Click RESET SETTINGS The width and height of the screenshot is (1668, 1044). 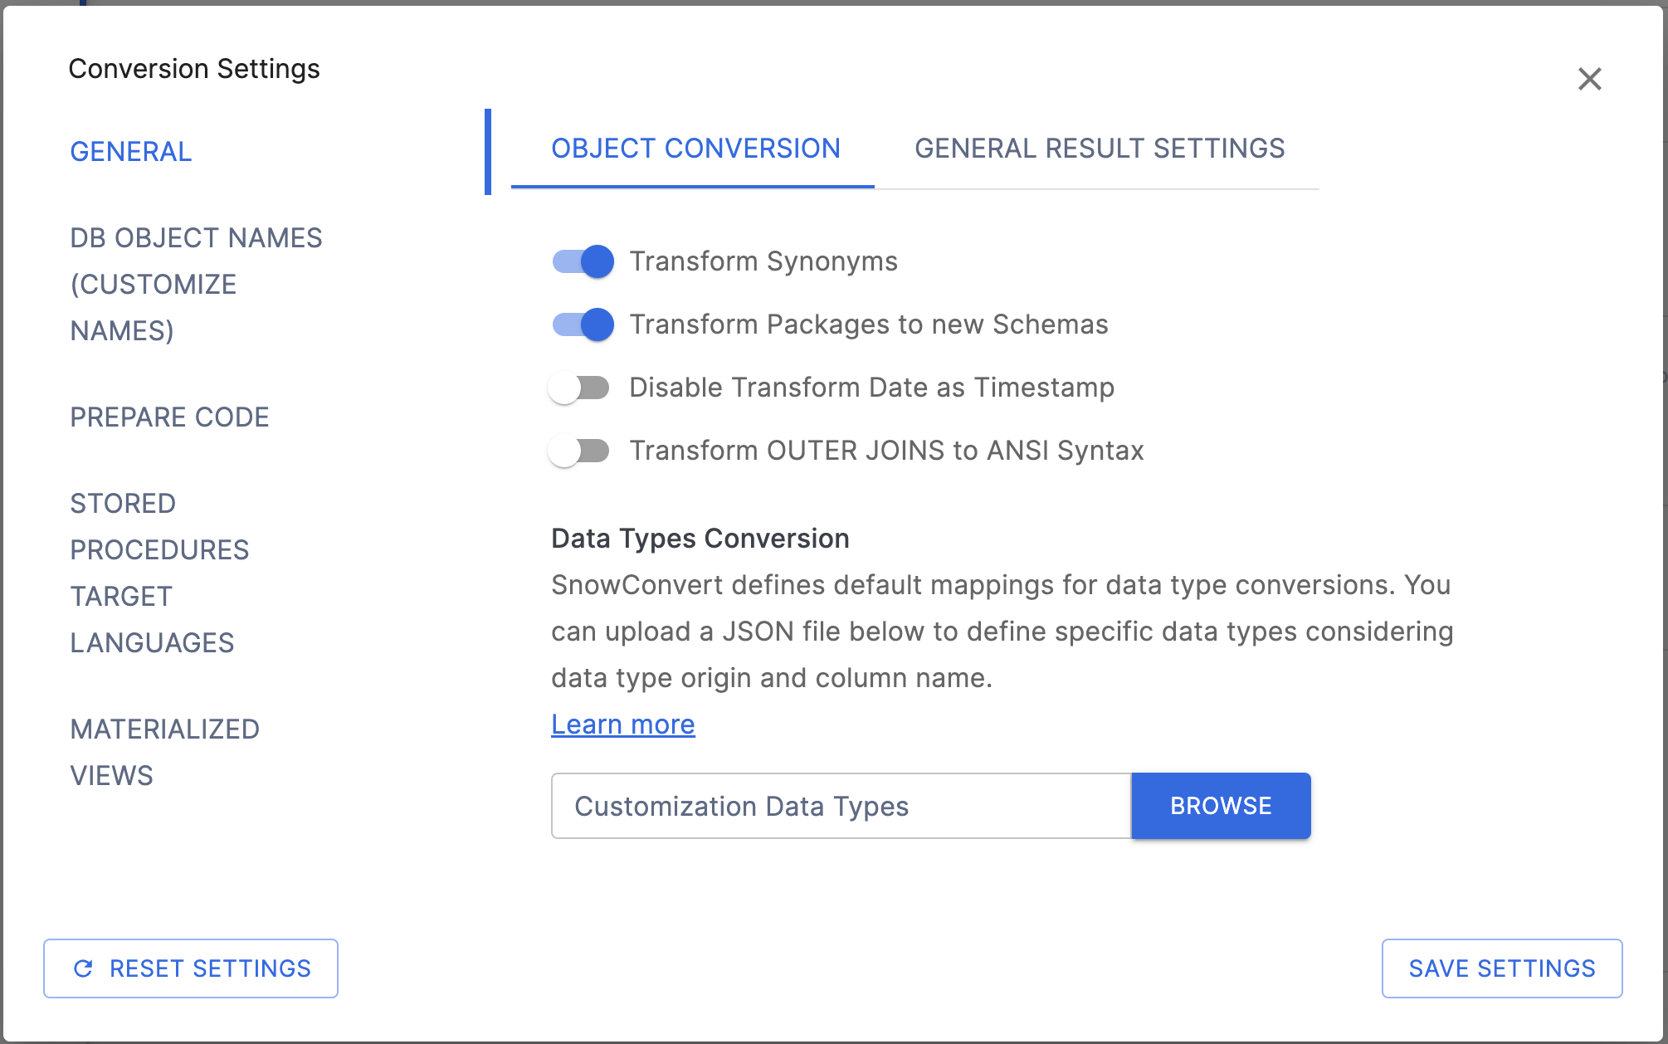190,968
